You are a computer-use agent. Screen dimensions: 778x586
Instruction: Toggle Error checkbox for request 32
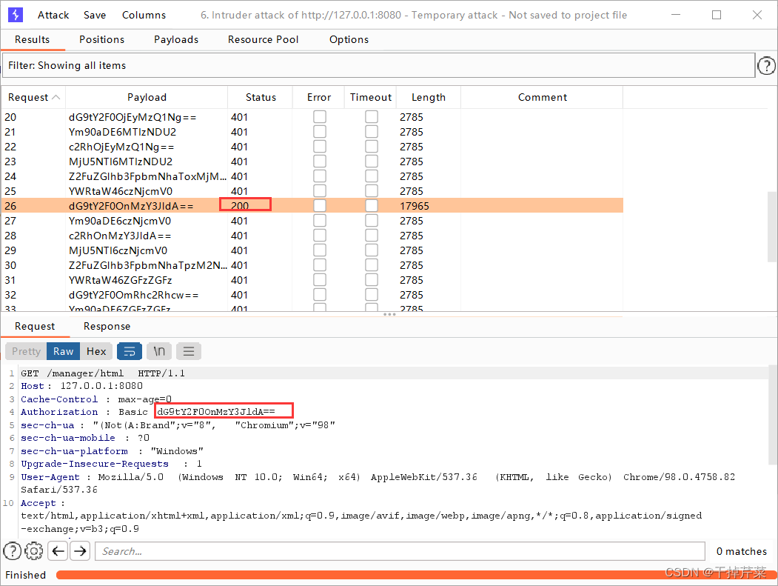[320, 295]
